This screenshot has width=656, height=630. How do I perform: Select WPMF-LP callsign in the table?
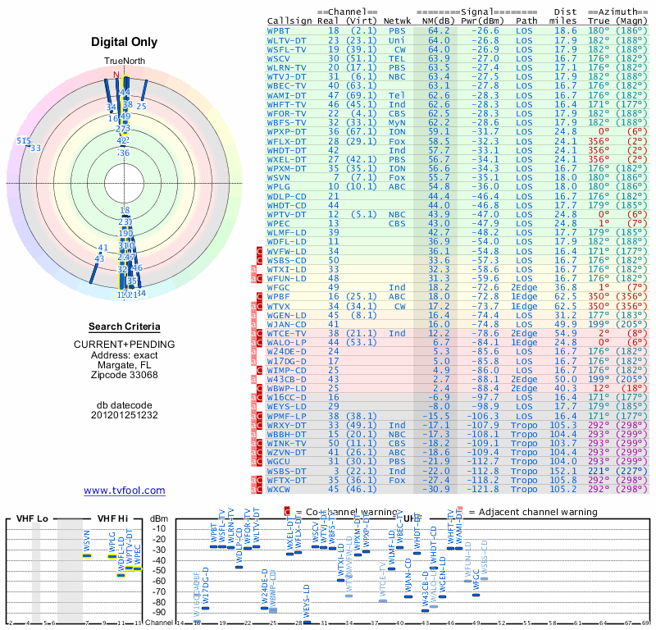(286, 417)
